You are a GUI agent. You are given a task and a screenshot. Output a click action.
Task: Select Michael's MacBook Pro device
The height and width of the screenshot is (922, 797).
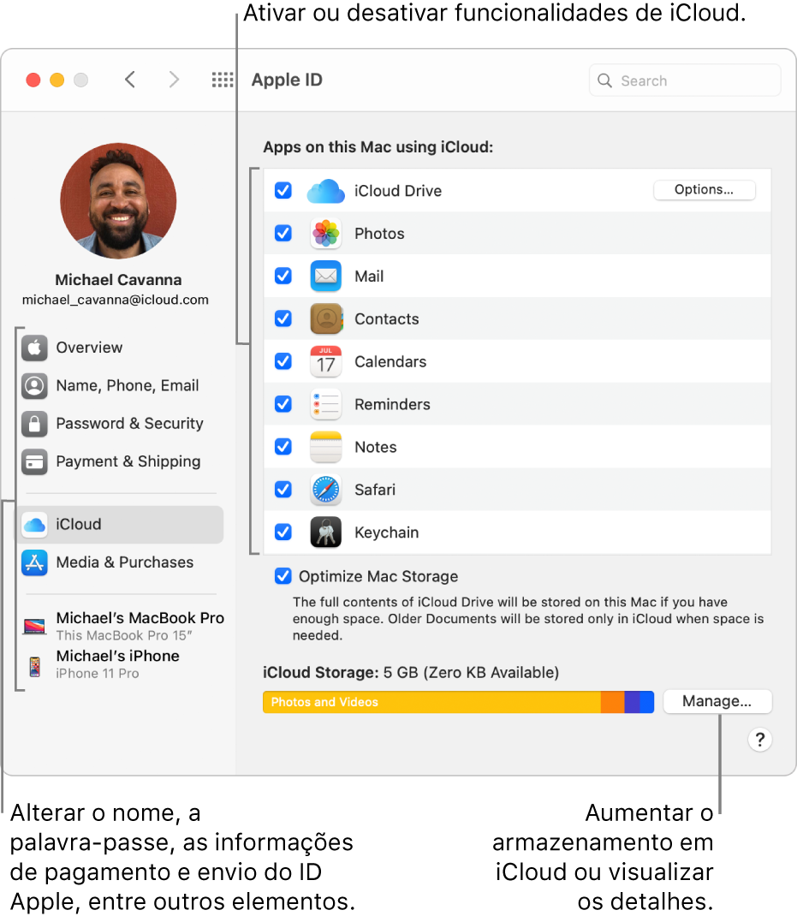(x=123, y=627)
